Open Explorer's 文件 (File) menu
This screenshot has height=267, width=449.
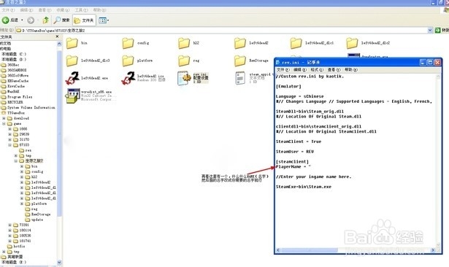pyautogui.click(x=8, y=10)
